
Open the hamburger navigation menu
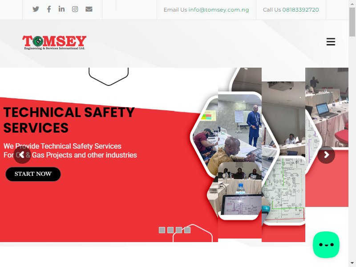coord(331,42)
